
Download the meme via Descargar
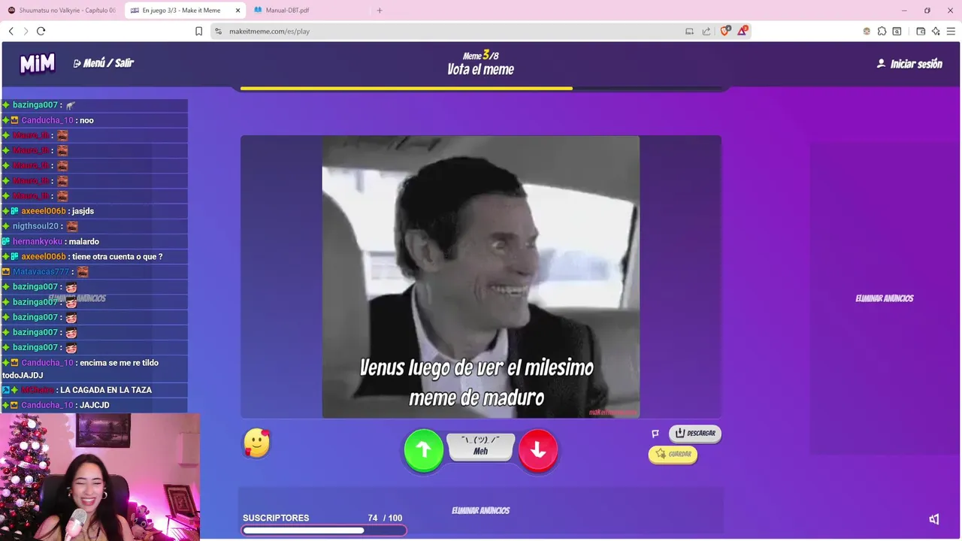tap(695, 434)
